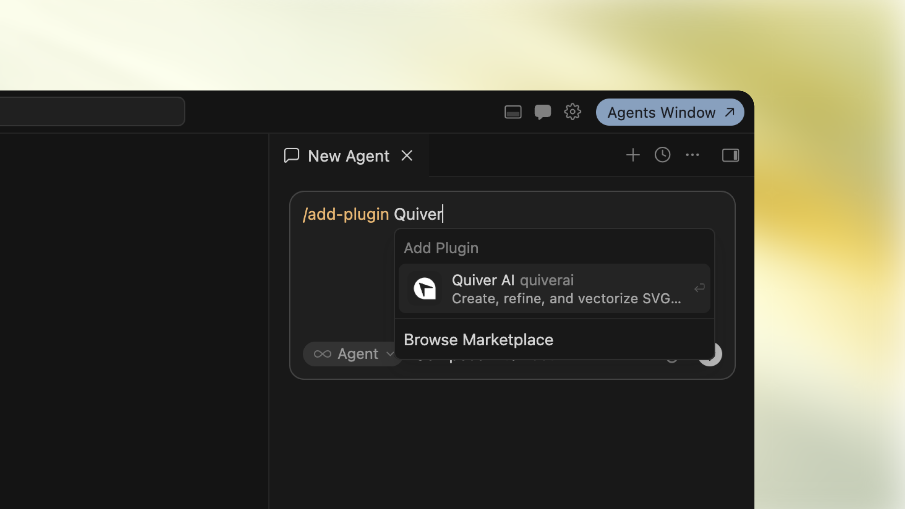This screenshot has height=509, width=905.
Task: Click the Quiver AI logo thumbnail
Action: tap(425, 289)
